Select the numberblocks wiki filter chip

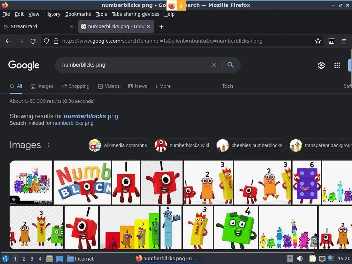click(184, 145)
